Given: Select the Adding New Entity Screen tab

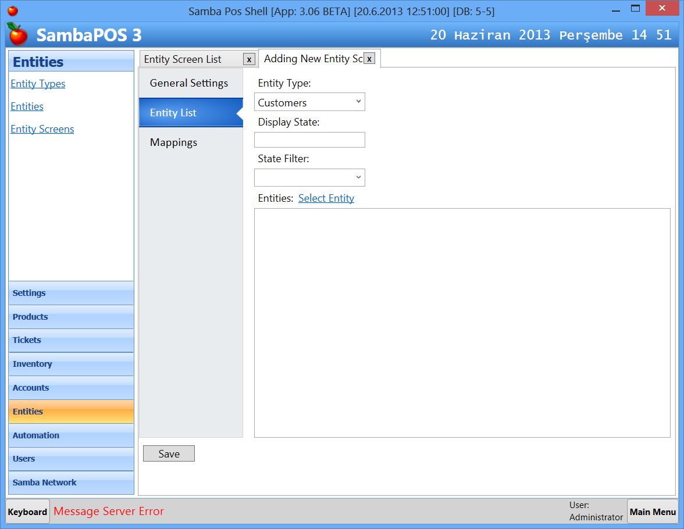Looking at the screenshot, I should point(314,58).
